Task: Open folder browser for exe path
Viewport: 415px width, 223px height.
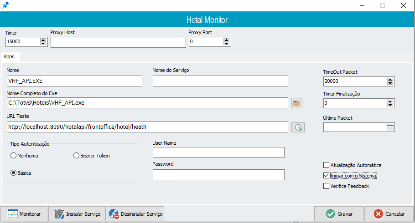Action: 297,103
